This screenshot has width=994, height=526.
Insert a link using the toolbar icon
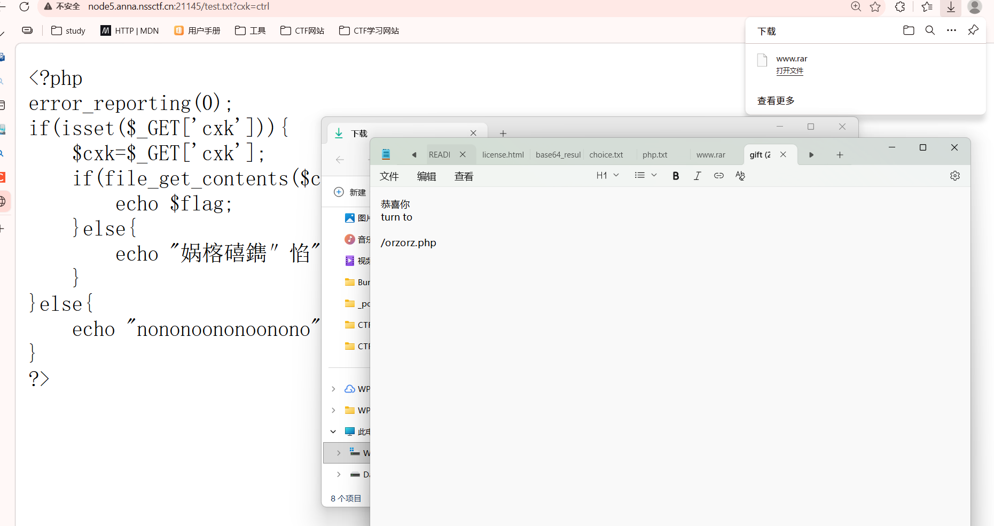coord(719,176)
